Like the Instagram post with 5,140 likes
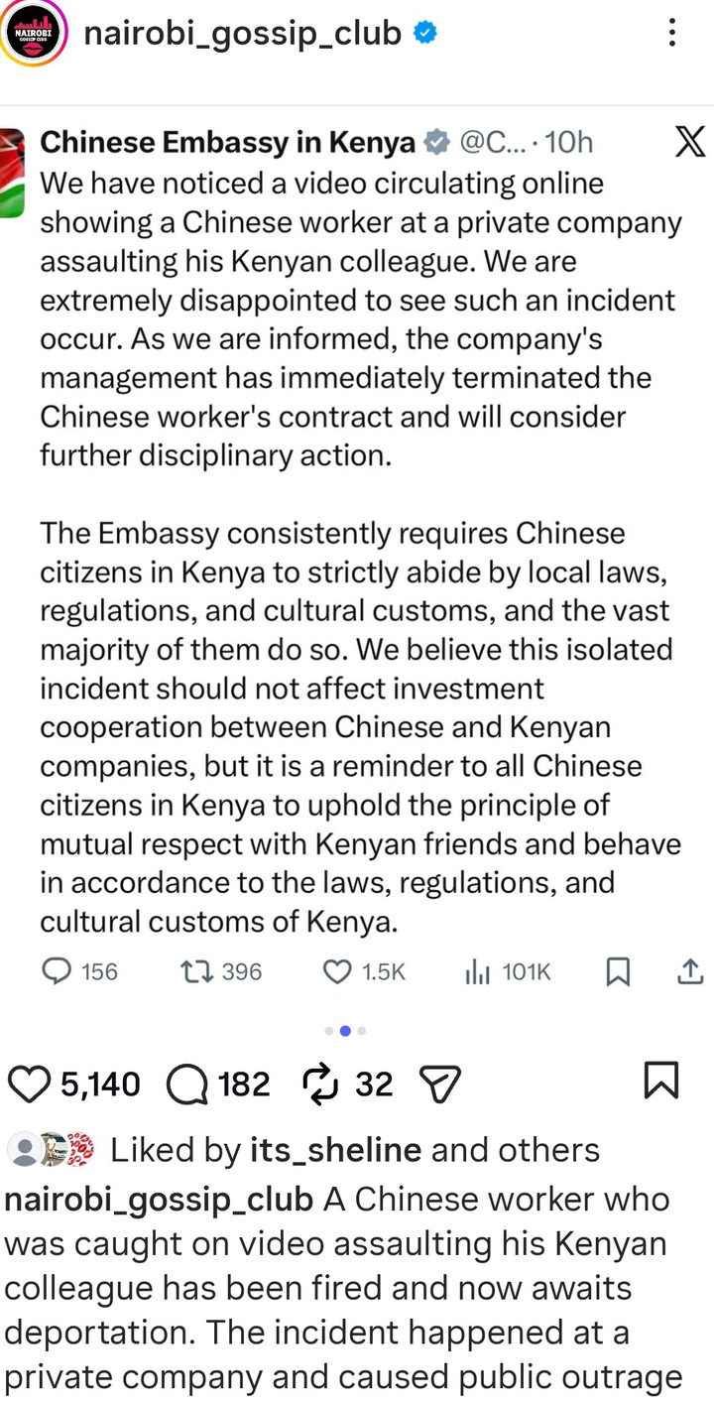The height and width of the screenshot is (1404, 714). pyautogui.click(x=30, y=1084)
